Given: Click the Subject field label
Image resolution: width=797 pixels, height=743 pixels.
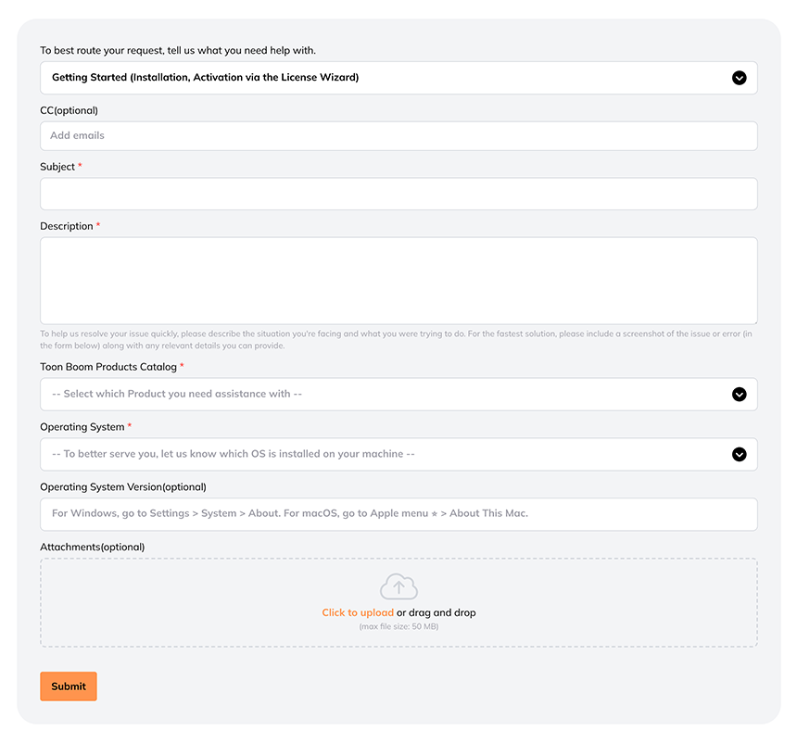Looking at the screenshot, I should pos(57,167).
